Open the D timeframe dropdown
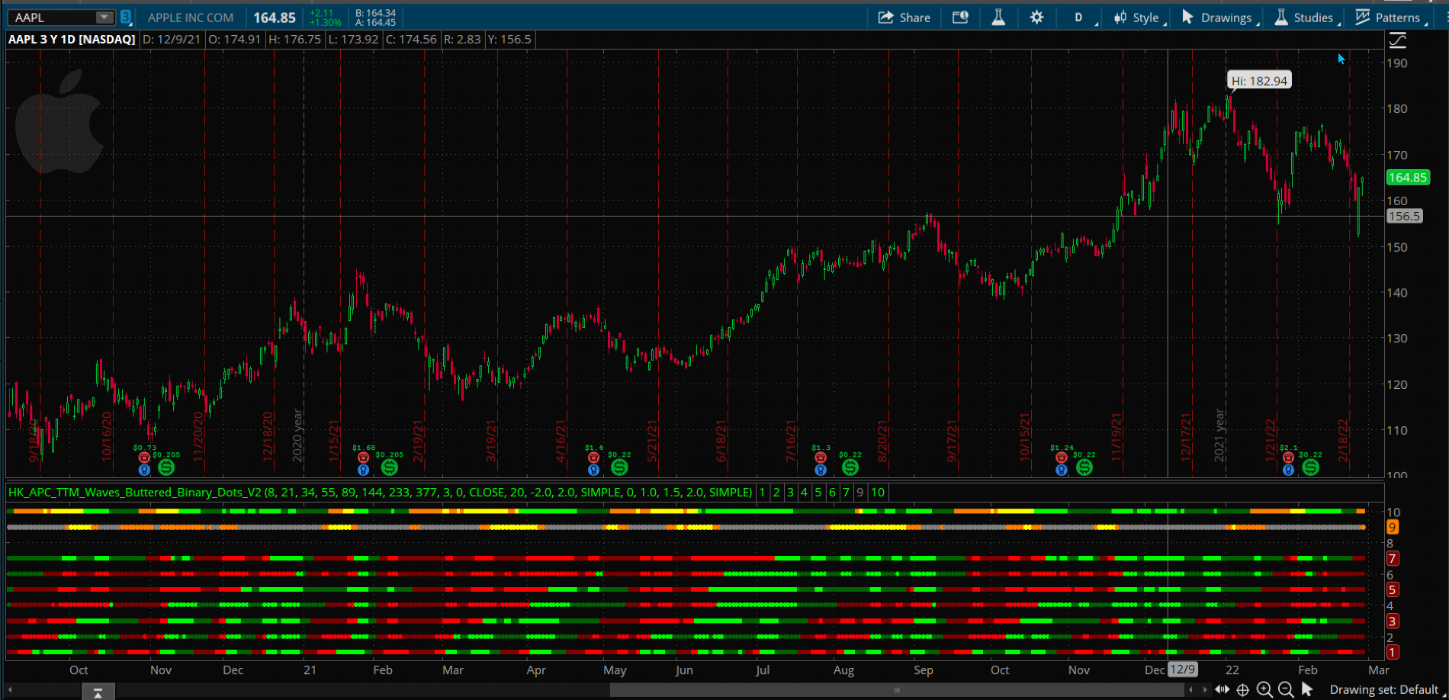The image size is (1449, 700). click(1080, 18)
